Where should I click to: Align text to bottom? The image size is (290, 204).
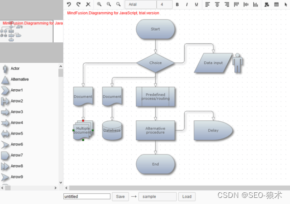coord(256,5)
